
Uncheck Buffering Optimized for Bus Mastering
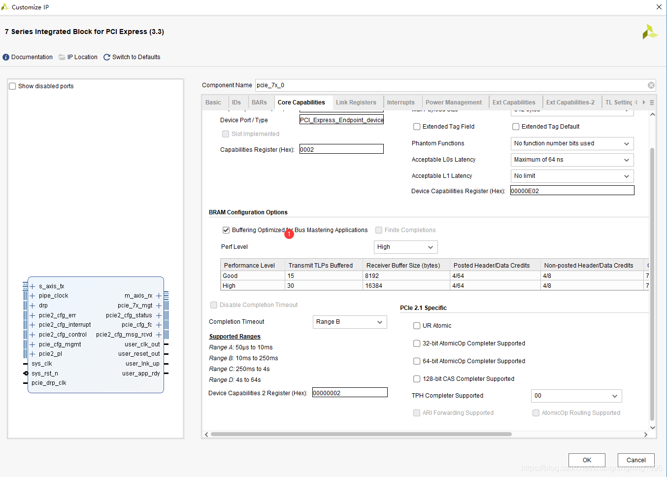click(x=226, y=230)
